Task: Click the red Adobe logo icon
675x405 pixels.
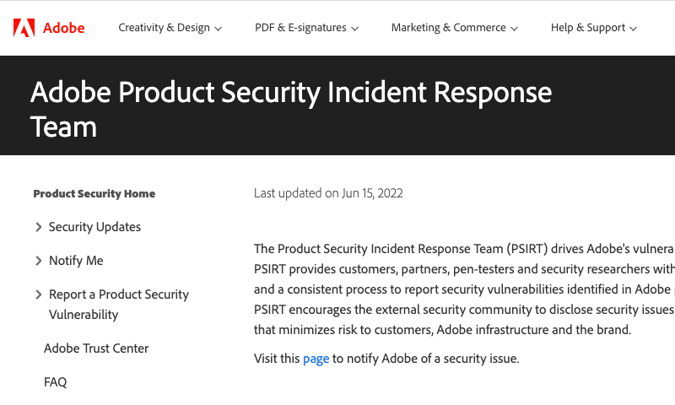Action: pyautogui.click(x=24, y=28)
